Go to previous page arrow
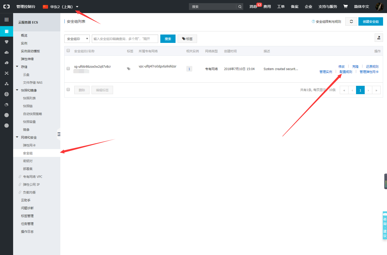 [x=352, y=90]
